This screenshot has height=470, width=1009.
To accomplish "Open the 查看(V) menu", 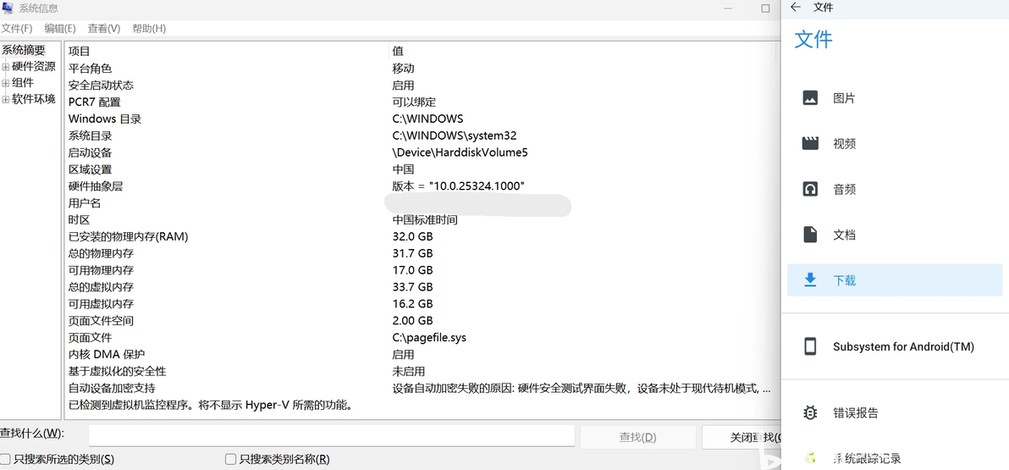I will pos(104,28).
